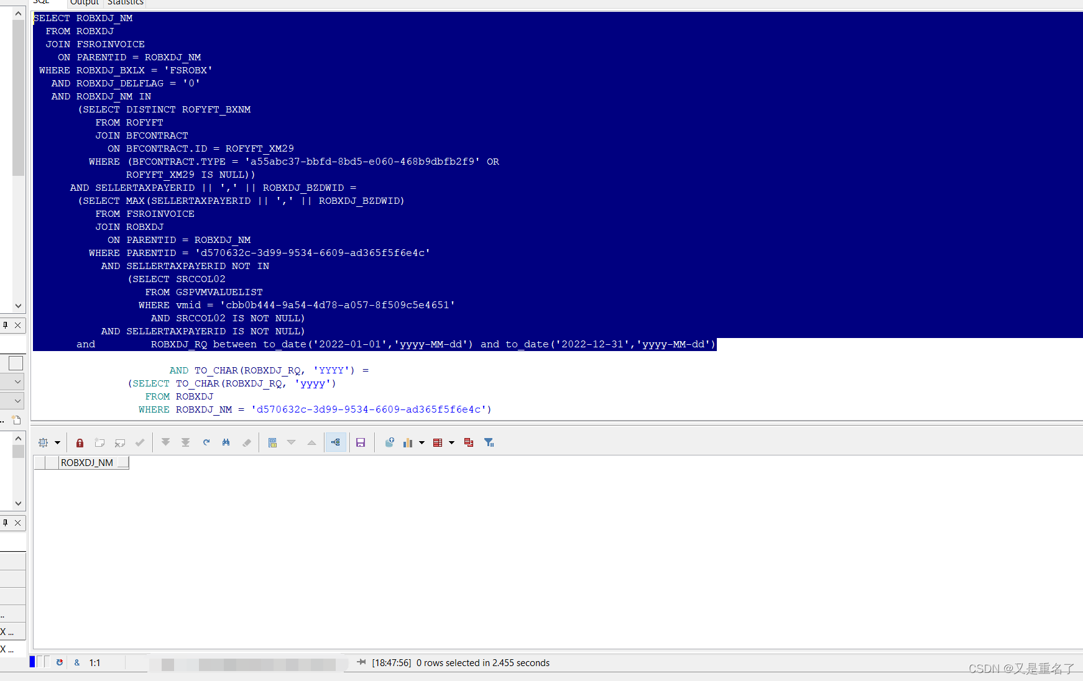The image size is (1083, 681).
Task: Click the small square button in left panel
Action: (x=16, y=363)
